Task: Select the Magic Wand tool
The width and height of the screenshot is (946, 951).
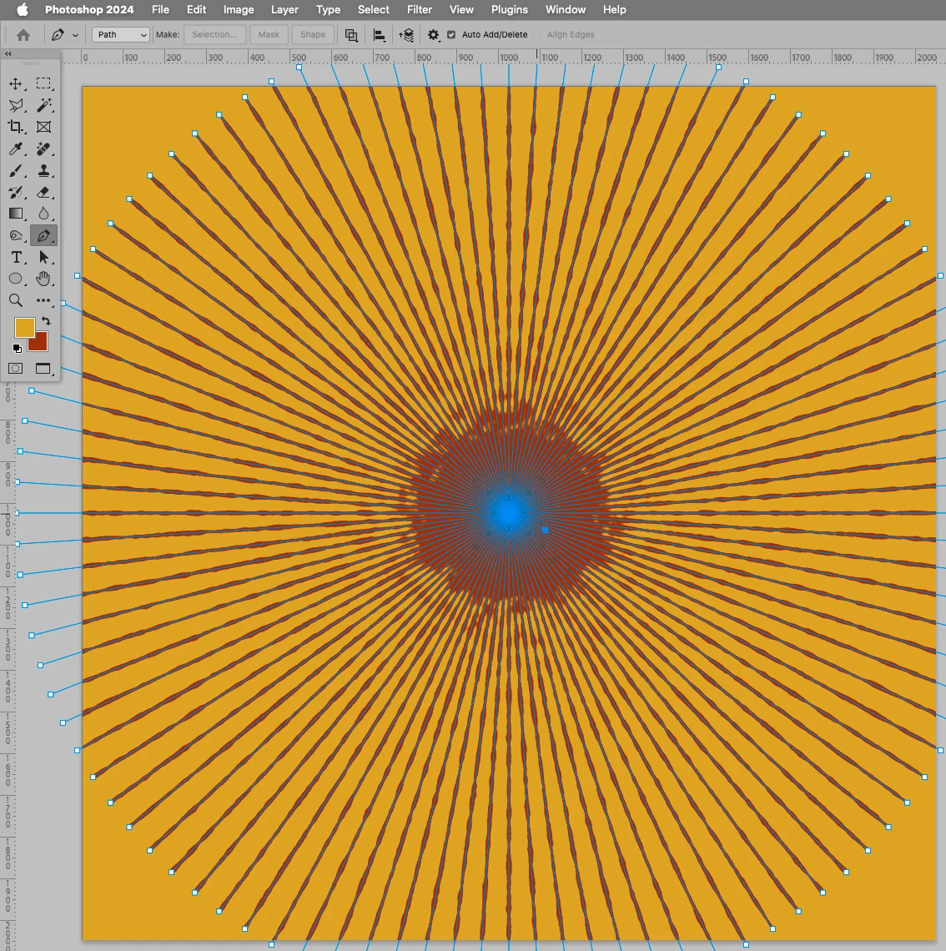Action: click(43, 106)
